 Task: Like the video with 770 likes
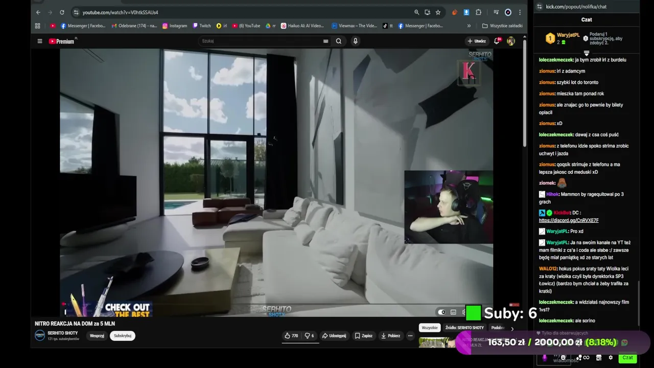291,336
